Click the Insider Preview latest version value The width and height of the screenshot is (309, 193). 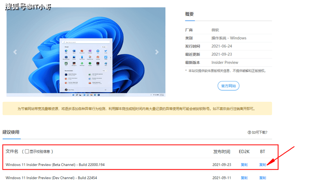pyautogui.click(x=225, y=63)
